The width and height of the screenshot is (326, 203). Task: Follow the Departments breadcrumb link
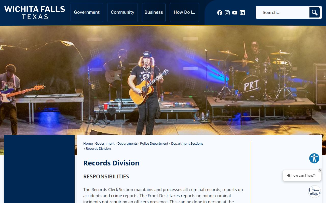(127, 143)
